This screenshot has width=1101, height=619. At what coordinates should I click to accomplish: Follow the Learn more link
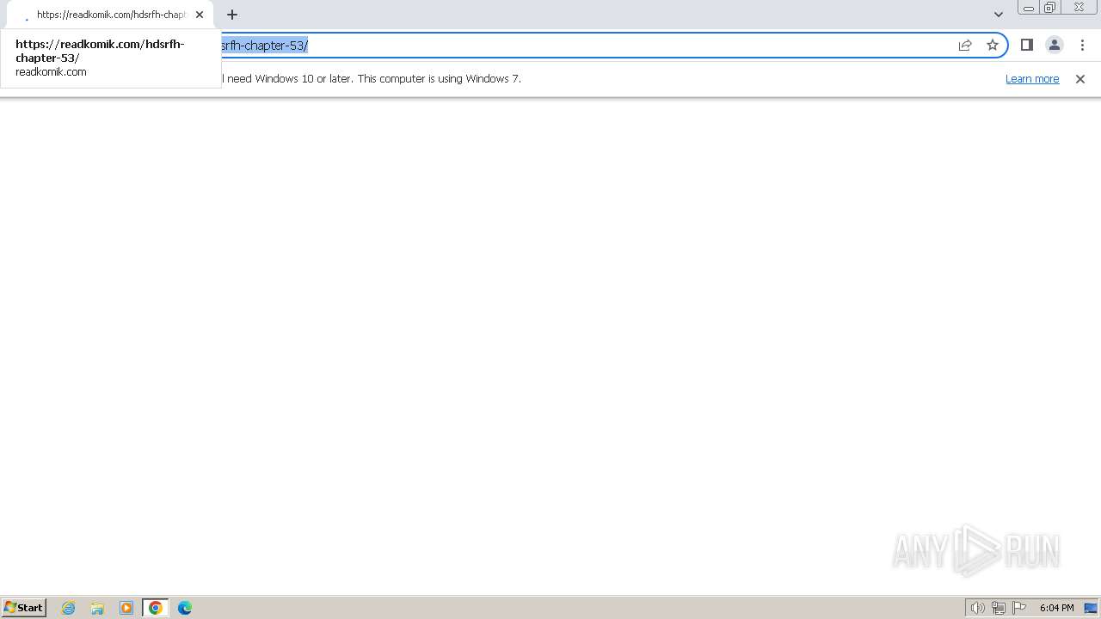coord(1032,78)
